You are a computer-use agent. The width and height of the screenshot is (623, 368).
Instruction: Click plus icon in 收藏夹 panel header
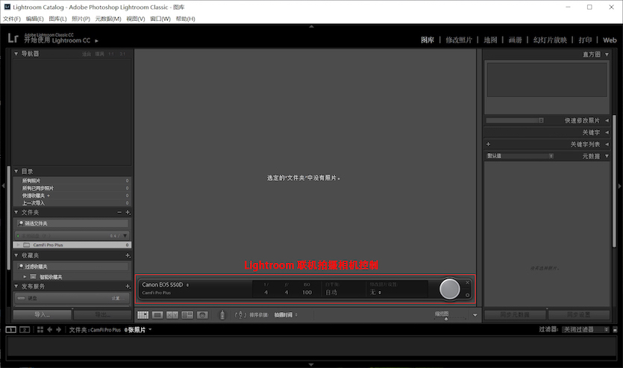(128, 255)
